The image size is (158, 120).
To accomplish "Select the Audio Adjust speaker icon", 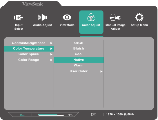I will pyautogui.click(x=42, y=17).
